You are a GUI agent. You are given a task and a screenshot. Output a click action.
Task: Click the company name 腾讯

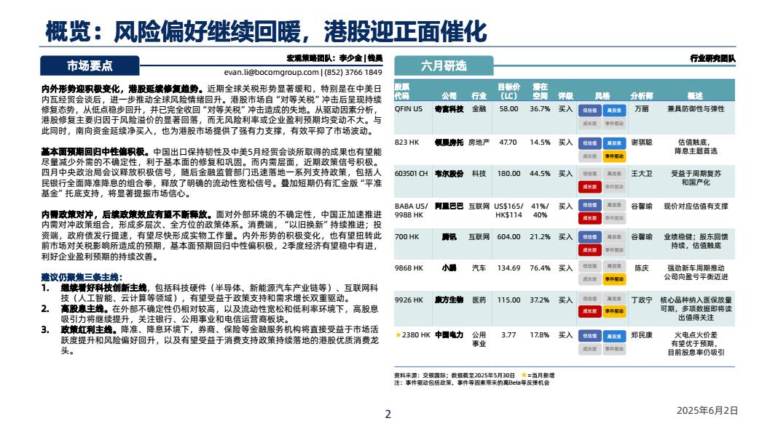tap(449, 237)
